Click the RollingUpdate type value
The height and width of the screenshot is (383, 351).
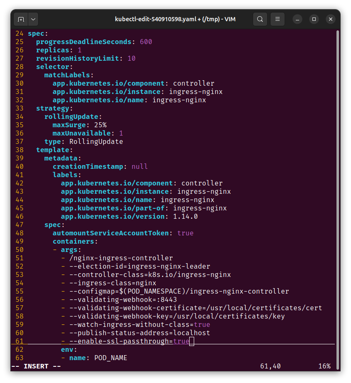click(96, 141)
